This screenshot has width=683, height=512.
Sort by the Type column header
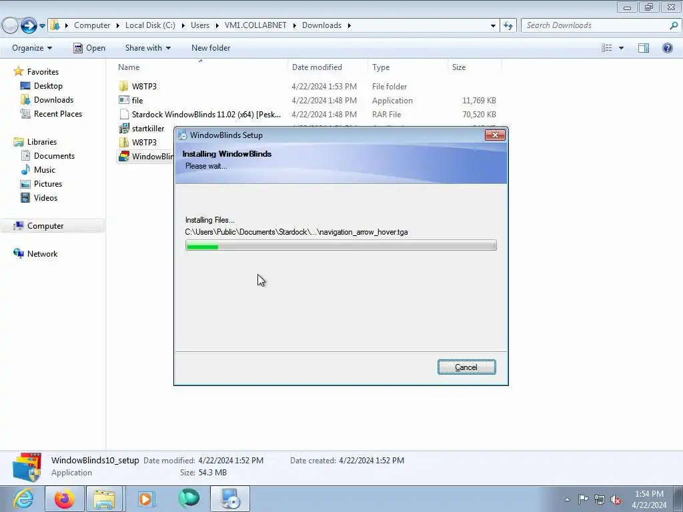pyautogui.click(x=381, y=67)
